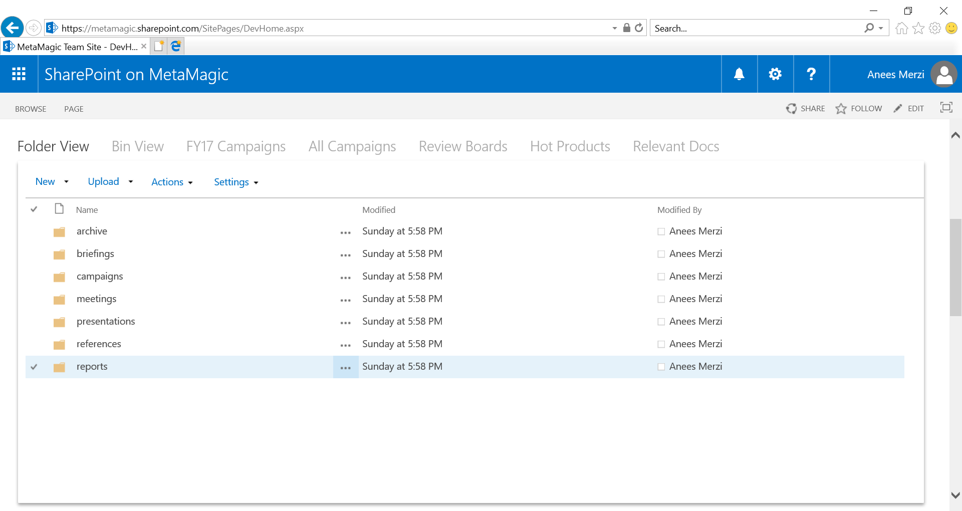Viewport: 962px width, 511px height.
Task: Tick presence box beside Anees Merzi in archive row
Action: pyautogui.click(x=661, y=231)
